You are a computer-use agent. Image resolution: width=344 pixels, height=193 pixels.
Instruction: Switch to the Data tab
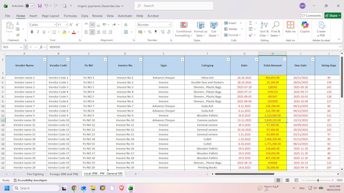tap(84, 16)
